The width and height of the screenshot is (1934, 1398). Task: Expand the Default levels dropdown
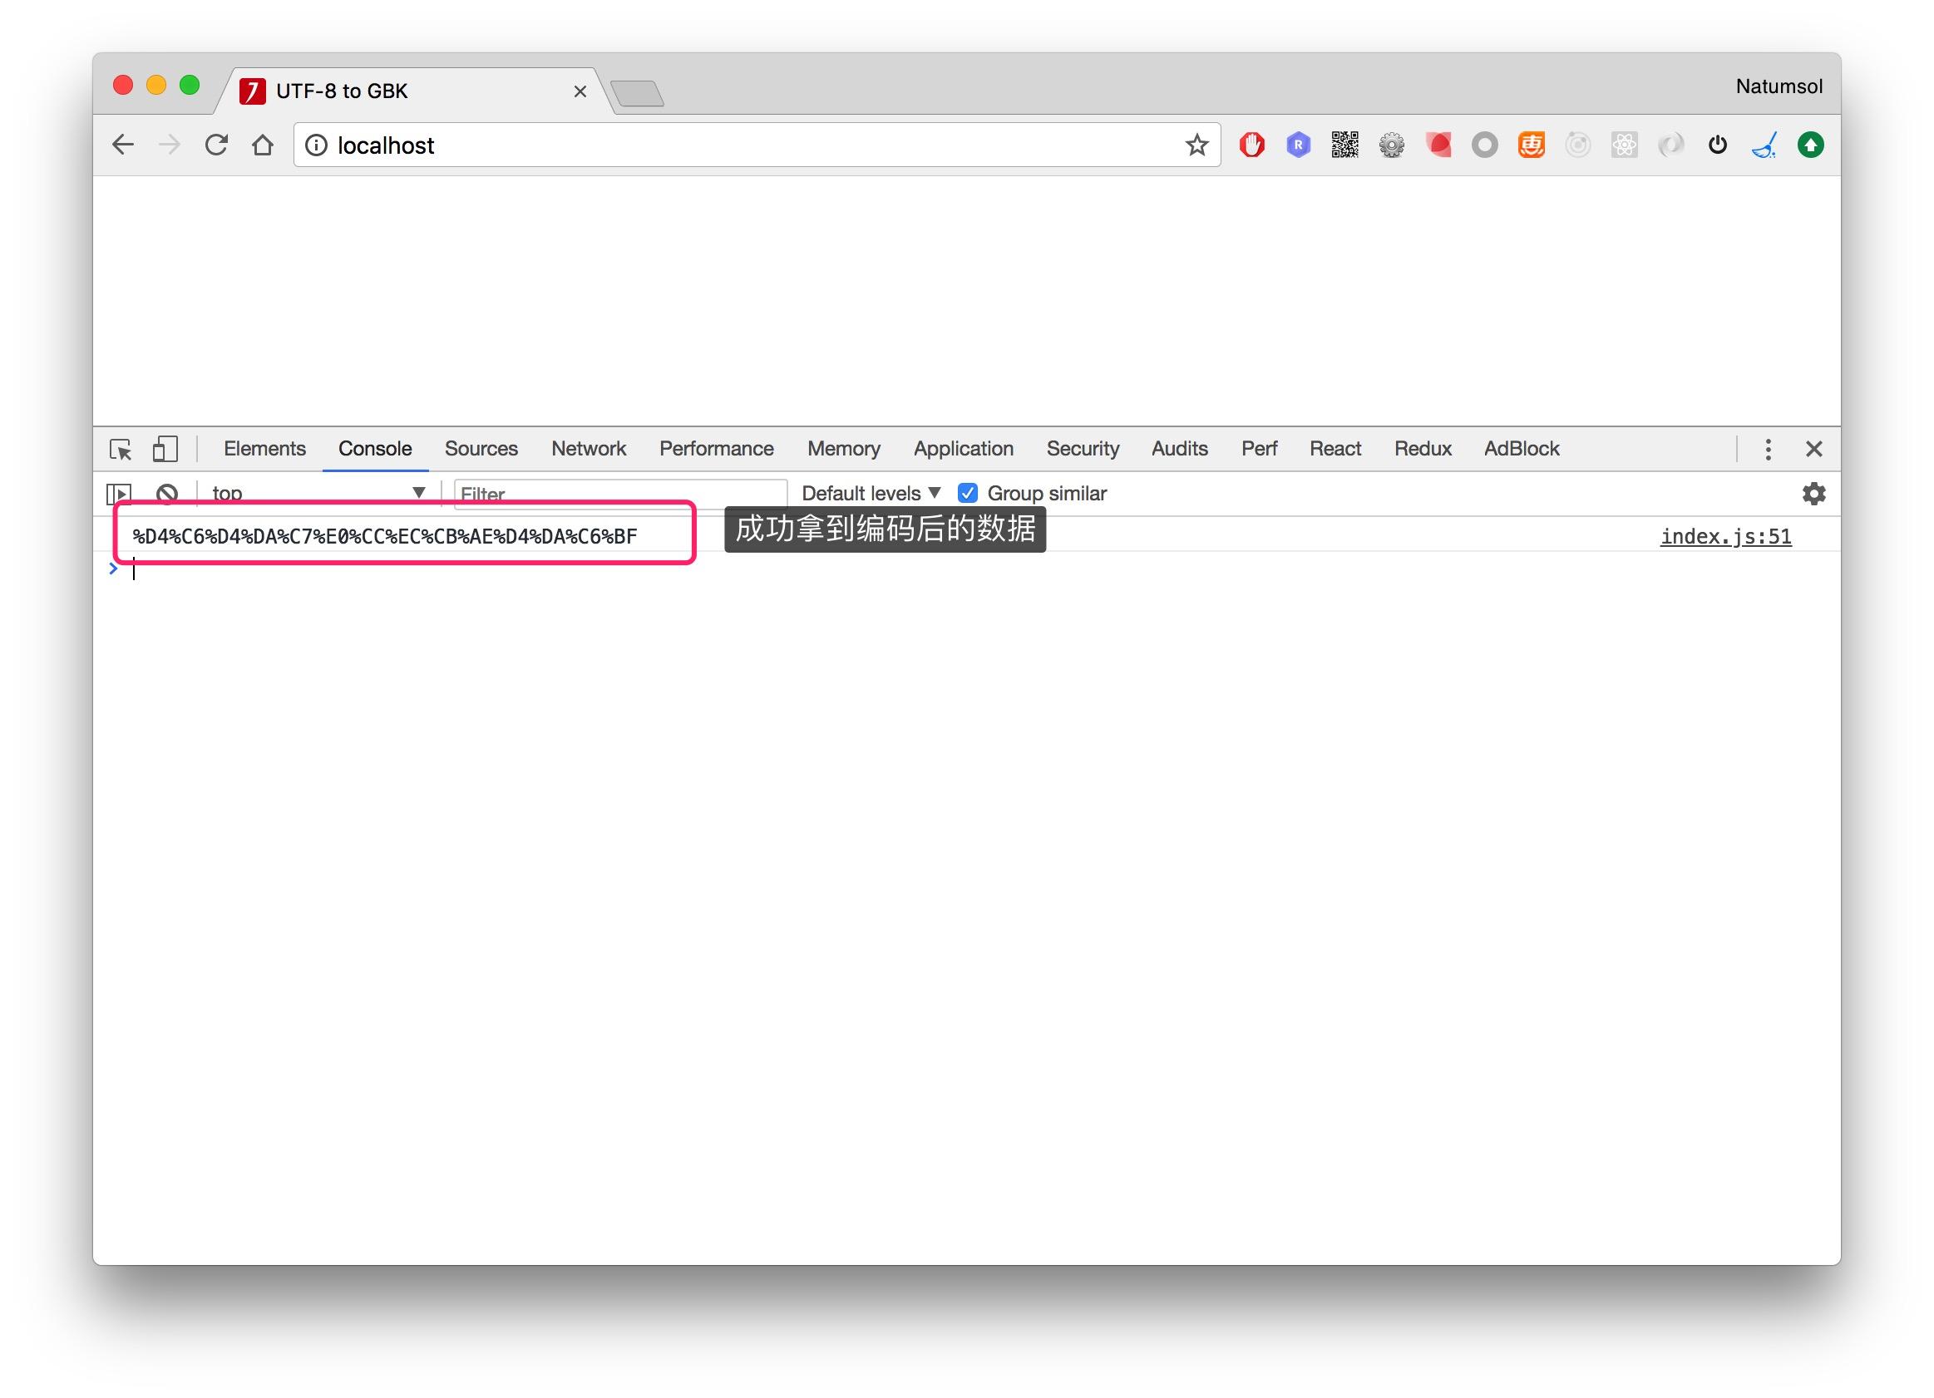click(870, 494)
